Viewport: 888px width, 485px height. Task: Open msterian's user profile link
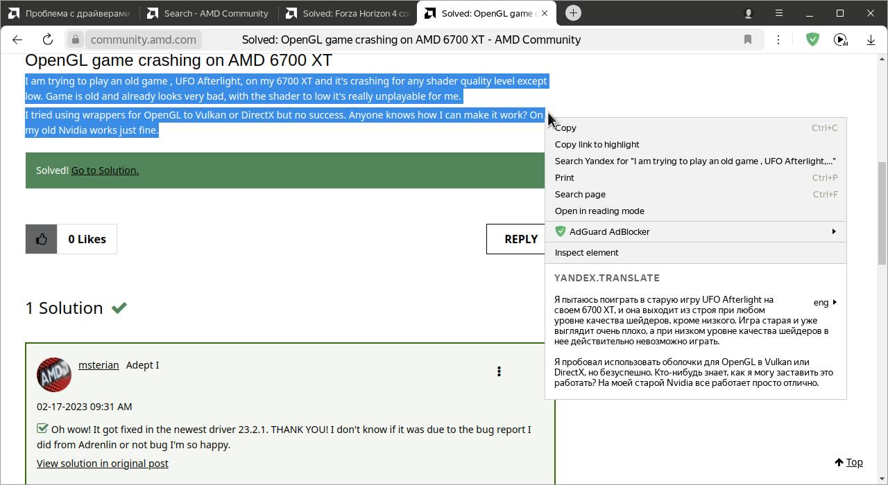point(99,365)
